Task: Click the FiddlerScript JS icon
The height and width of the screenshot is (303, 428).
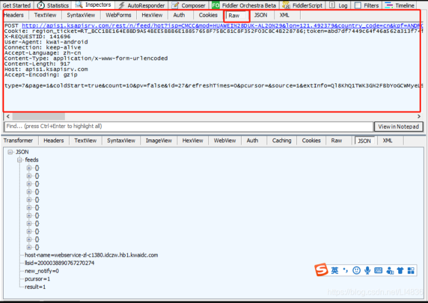Action: coord(286,5)
